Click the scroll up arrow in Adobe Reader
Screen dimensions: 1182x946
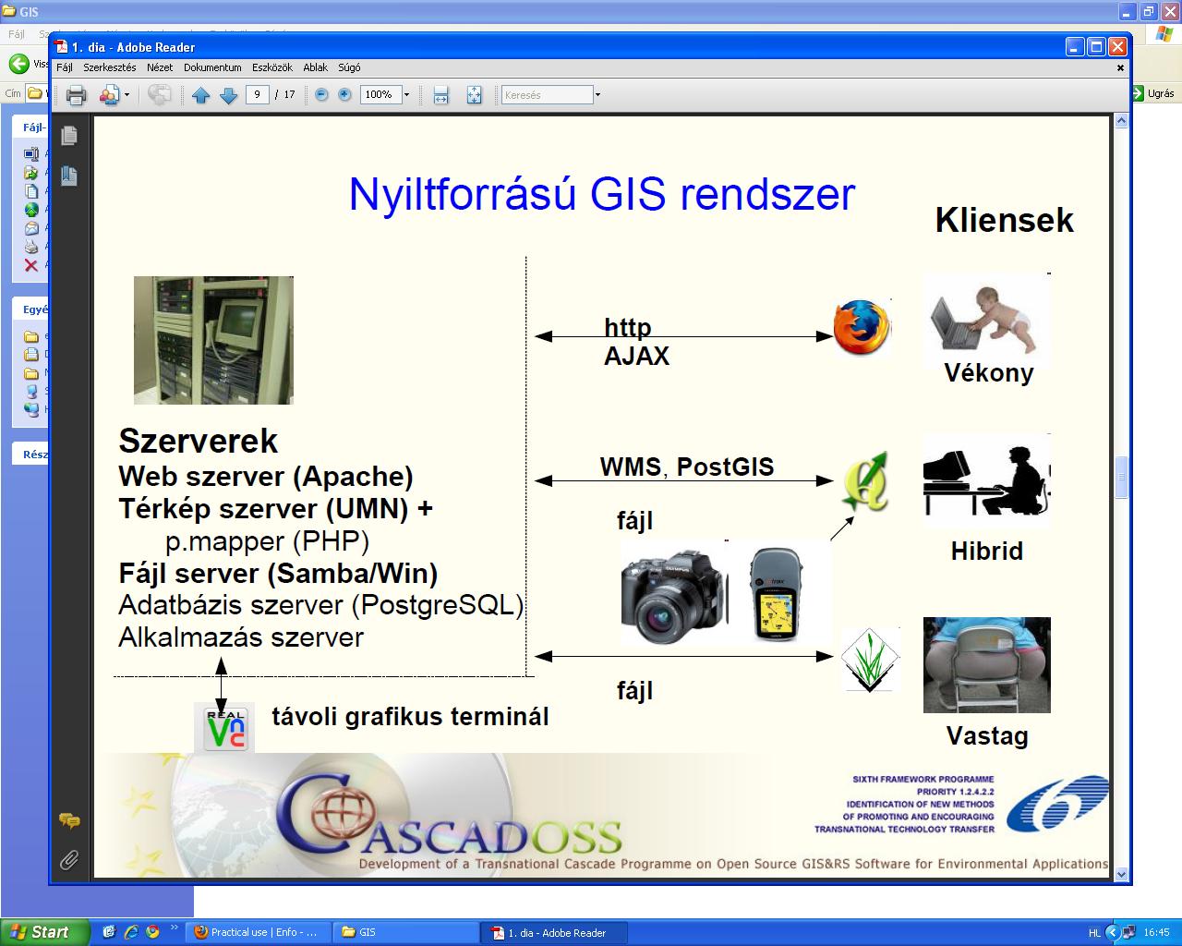[1122, 120]
